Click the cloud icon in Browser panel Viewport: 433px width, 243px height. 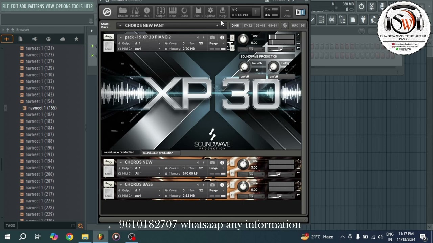coord(62,39)
